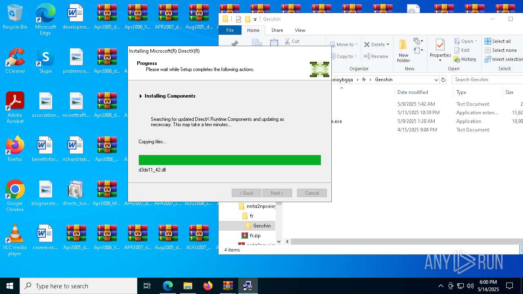This screenshot has height=294, width=523.
Task: Select fr.zip in the navigation tree
Action: point(251,236)
